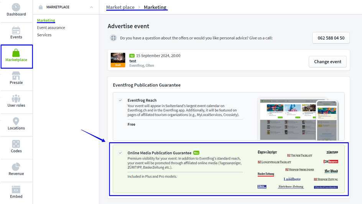Click the Events calendar icon

[16, 30]
